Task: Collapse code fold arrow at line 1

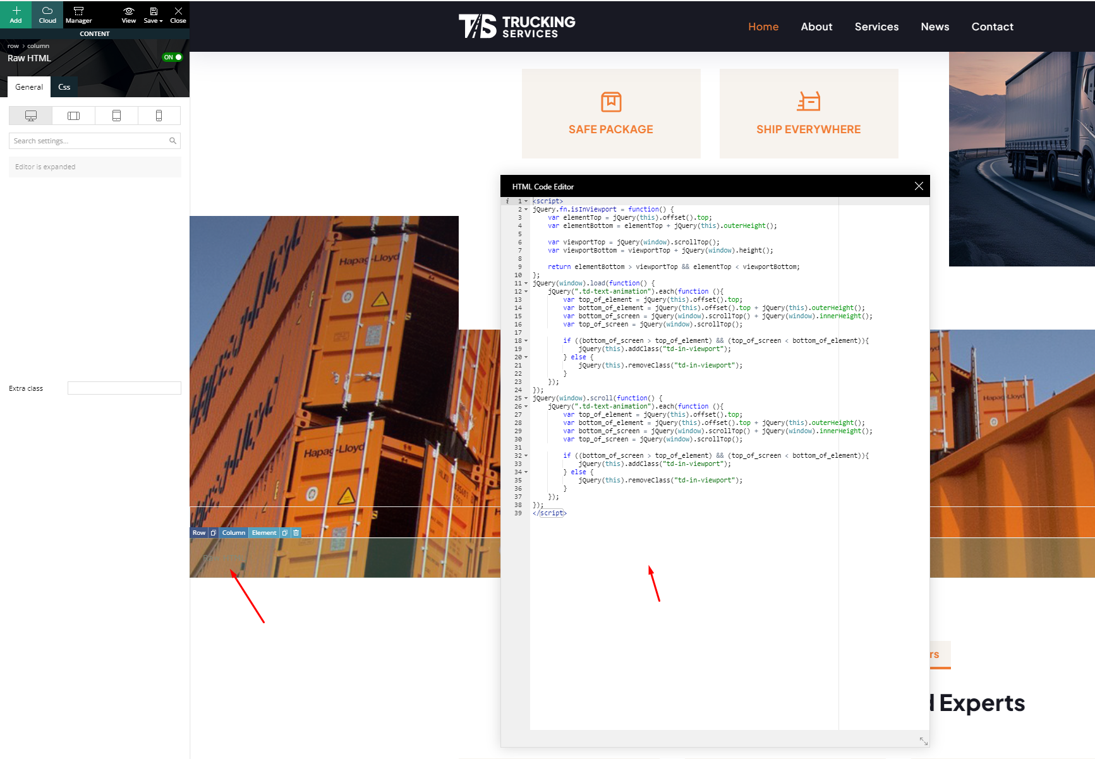Action: tap(526, 201)
